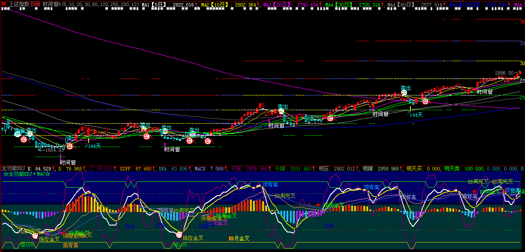Click the MA2 value 2802.364

[245, 4]
